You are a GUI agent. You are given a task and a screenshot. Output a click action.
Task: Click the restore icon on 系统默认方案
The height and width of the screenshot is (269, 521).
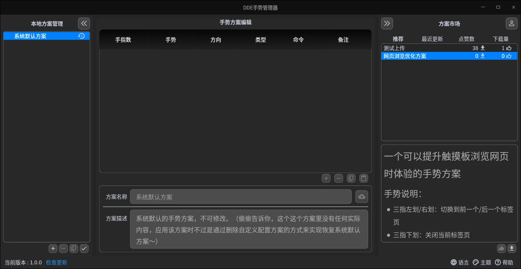(x=82, y=36)
